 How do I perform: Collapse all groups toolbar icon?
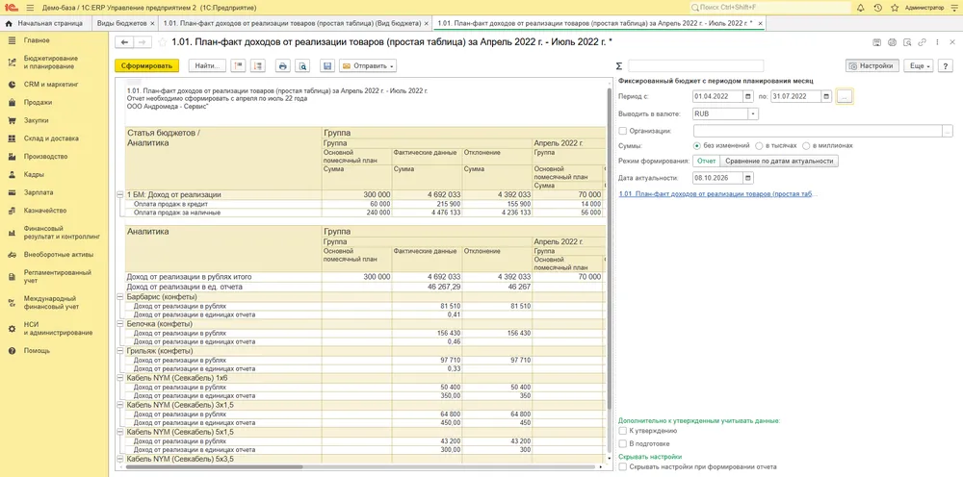(x=238, y=65)
